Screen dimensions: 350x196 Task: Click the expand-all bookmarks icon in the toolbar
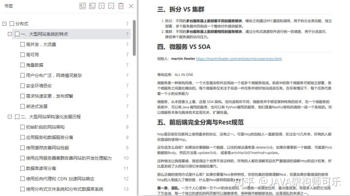coord(83,6)
